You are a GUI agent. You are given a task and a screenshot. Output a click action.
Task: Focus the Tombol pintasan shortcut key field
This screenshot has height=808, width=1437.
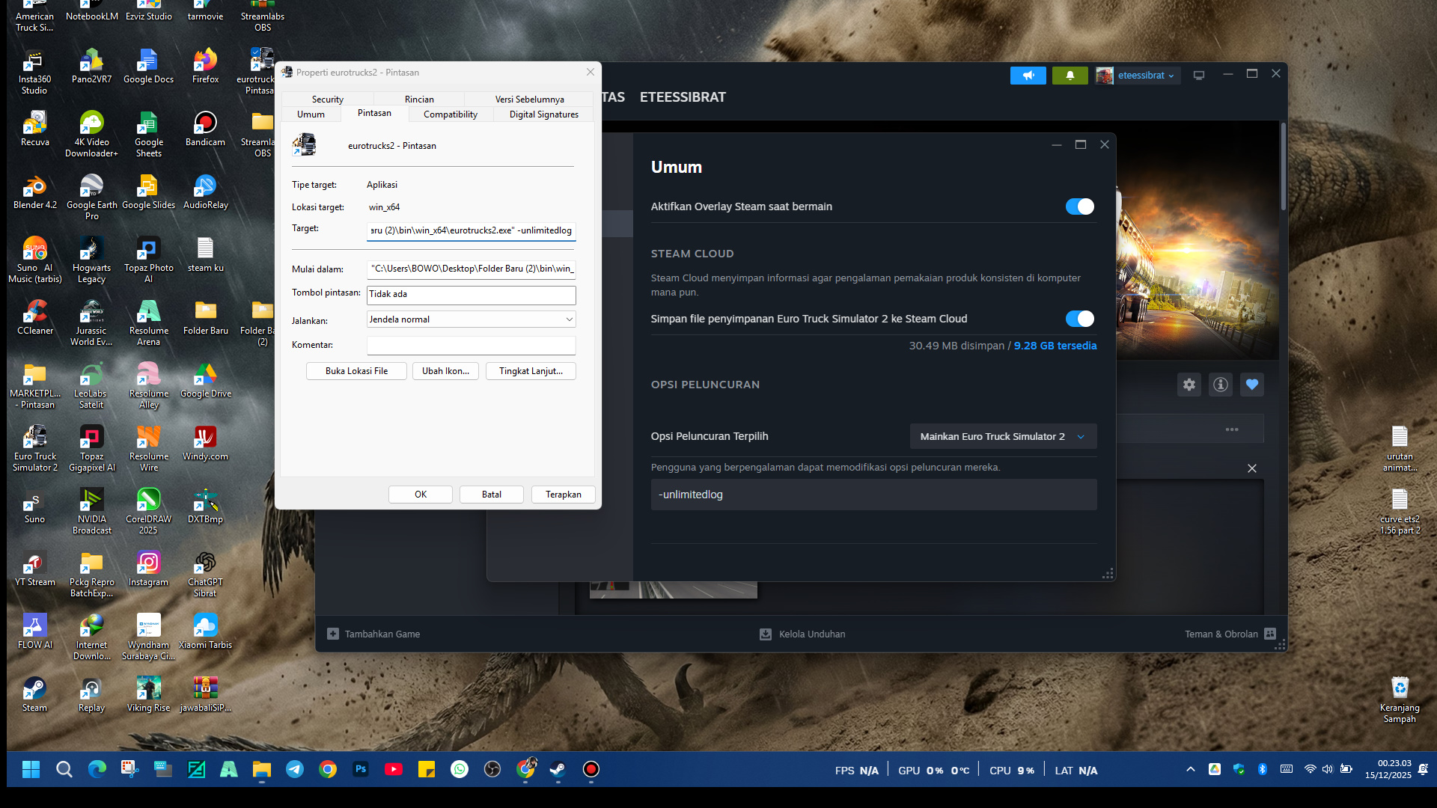(471, 295)
